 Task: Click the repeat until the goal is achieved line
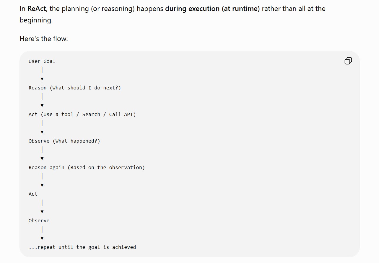(82, 247)
